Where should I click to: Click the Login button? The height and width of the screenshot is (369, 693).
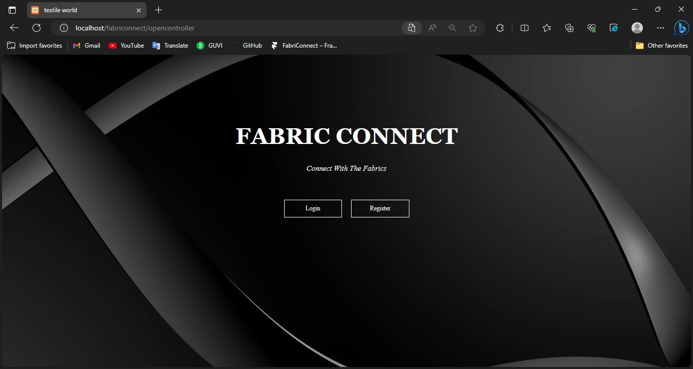(x=313, y=208)
